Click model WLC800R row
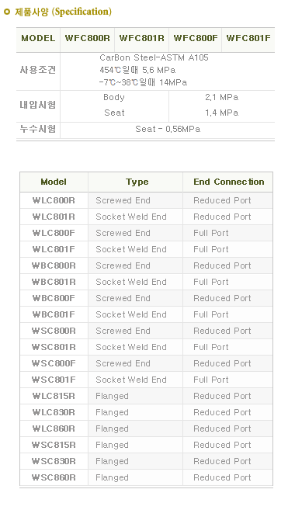295x510 pixels. (x=147, y=200)
